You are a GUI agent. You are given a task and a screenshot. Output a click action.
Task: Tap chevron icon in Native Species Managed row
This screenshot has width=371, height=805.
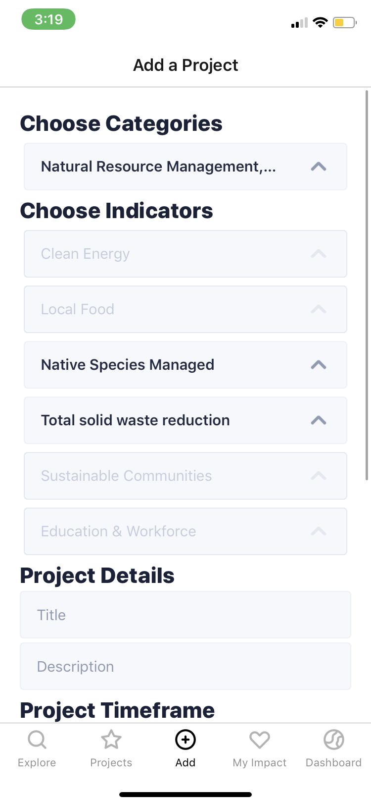tap(319, 365)
